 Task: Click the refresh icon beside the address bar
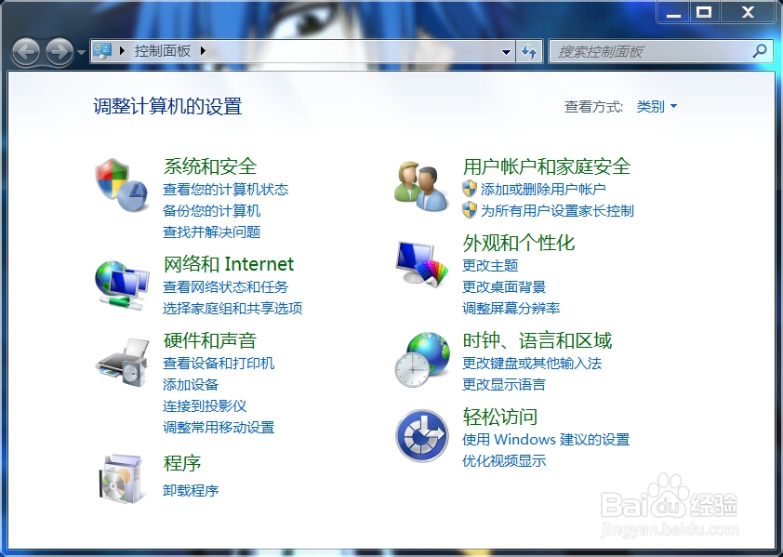click(529, 52)
